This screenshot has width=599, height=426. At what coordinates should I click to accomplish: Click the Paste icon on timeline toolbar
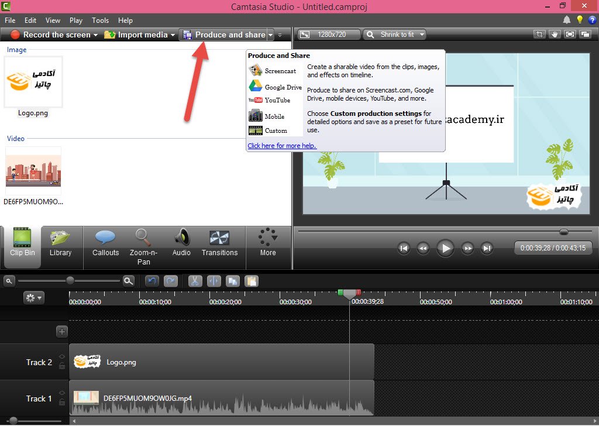(x=252, y=281)
